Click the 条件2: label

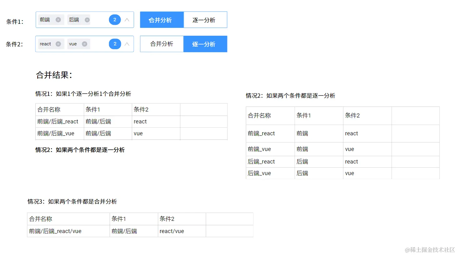pos(14,44)
